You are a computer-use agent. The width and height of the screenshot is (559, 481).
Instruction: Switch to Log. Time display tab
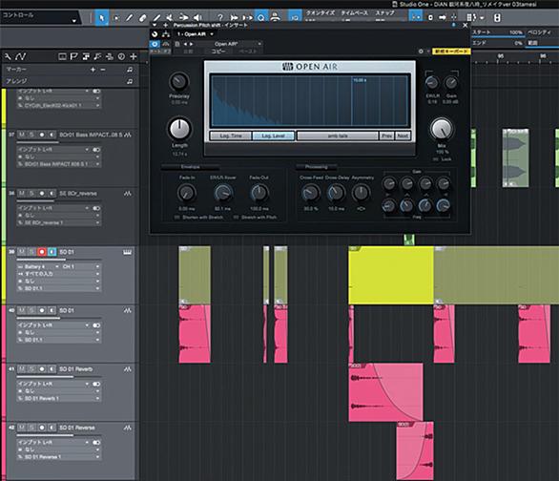(x=231, y=136)
